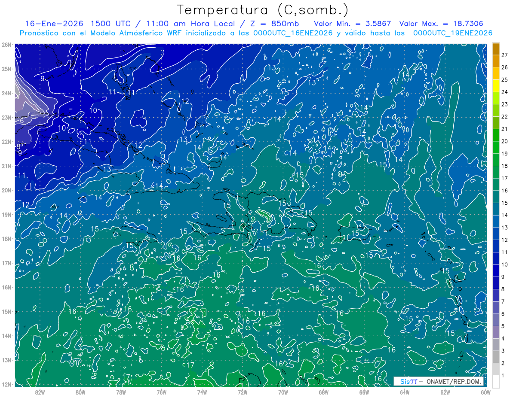The height and width of the screenshot is (398, 516).
Task: Click the contour label "6" near 23N
Action: [x=21, y=121]
